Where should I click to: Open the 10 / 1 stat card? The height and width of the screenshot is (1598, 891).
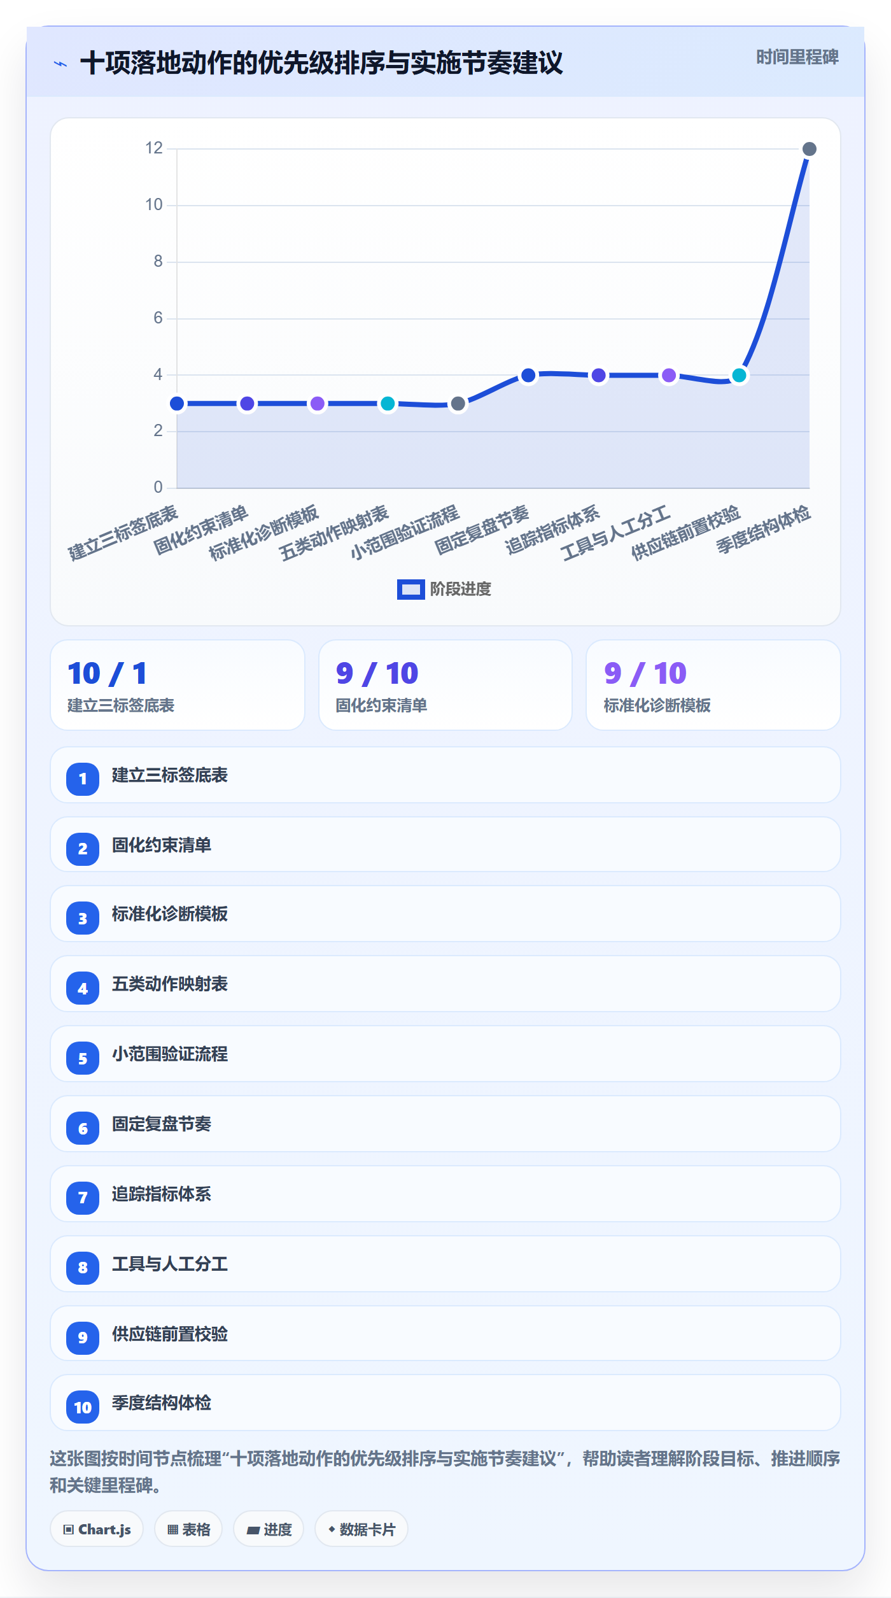point(178,685)
